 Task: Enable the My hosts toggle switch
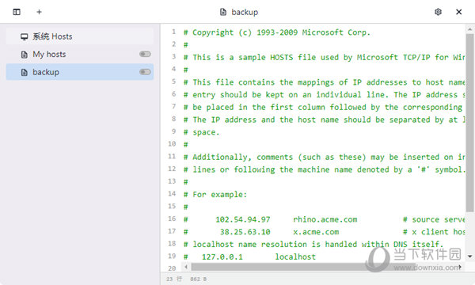click(145, 54)
